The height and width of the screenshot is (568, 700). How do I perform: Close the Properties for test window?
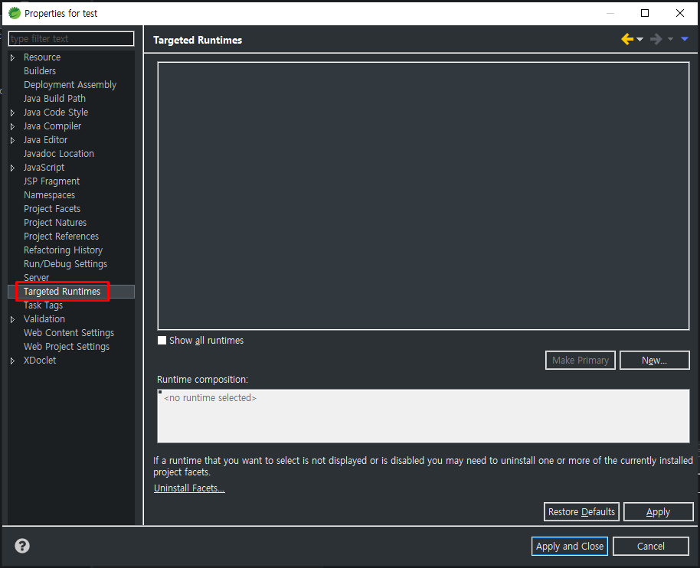coord(680,13)
